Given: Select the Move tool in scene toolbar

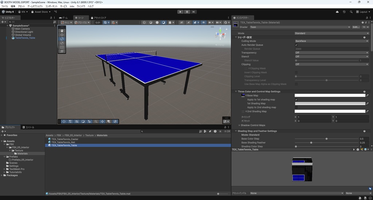Looking at the screenshot, I should tap(62, 35).
